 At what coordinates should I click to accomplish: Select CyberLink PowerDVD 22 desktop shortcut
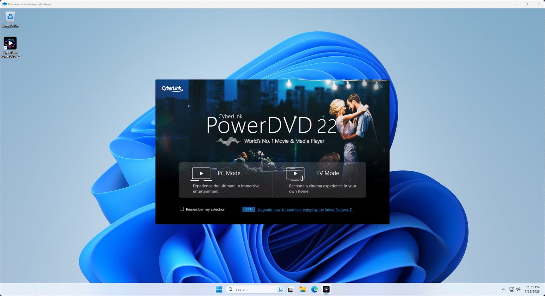pyautogui.click(x=10, y=47)
